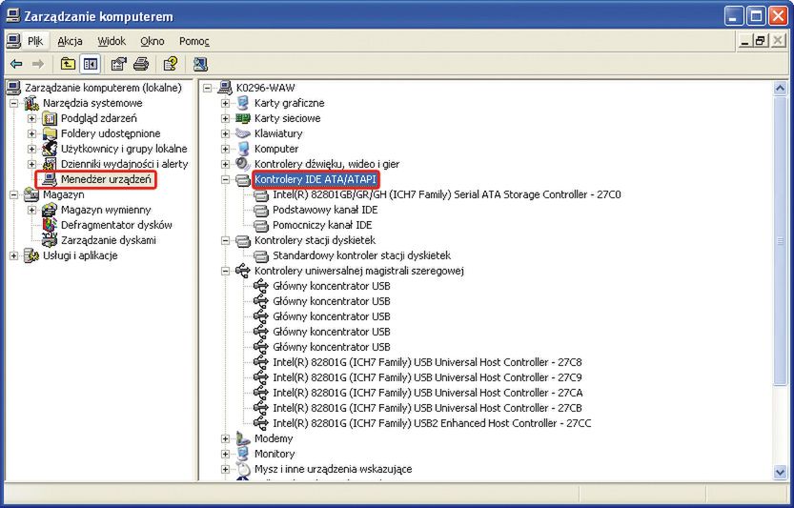This screenshot has width=794, height=508.
Task: Collapse the K0296-WAW root node
Action: click(x=207, y=88)
